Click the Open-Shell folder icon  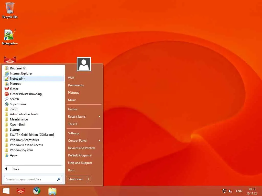(7, 125)
